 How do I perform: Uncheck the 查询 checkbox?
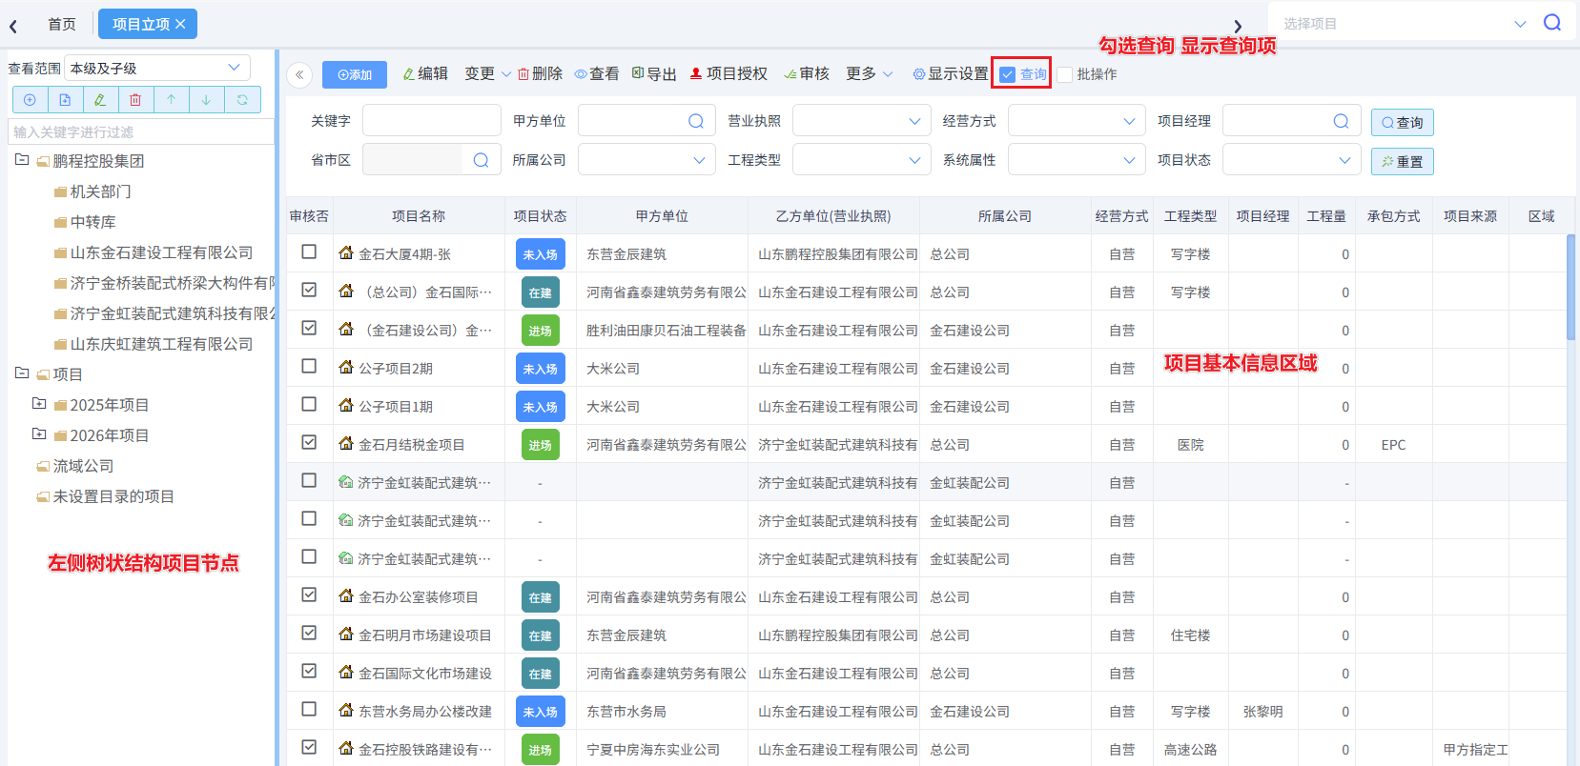tap(1008, 74)
